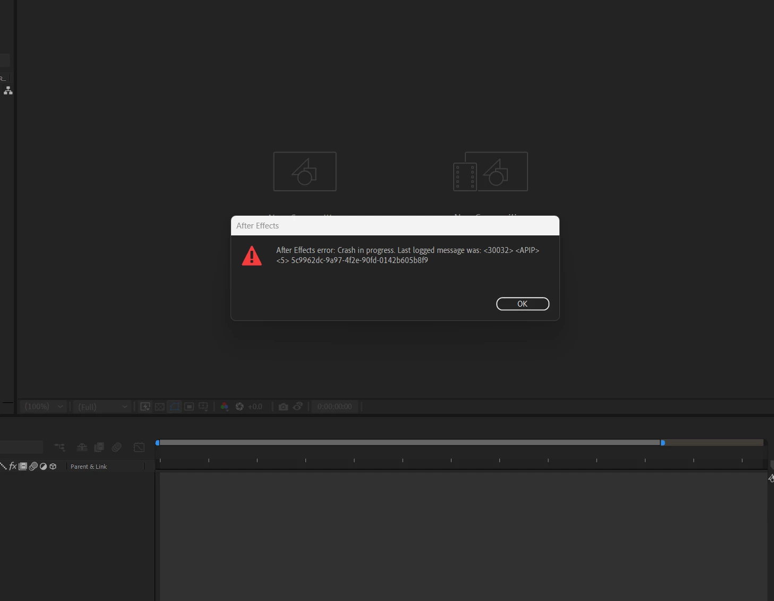The height and width of the screenshot is (601, 774).
Task: Click the gray work area bar
Action: [410, 443]
